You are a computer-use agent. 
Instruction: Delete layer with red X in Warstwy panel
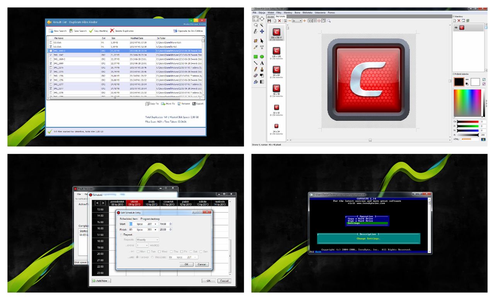point(459,20)
